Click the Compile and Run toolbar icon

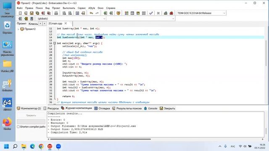[138, 13]
